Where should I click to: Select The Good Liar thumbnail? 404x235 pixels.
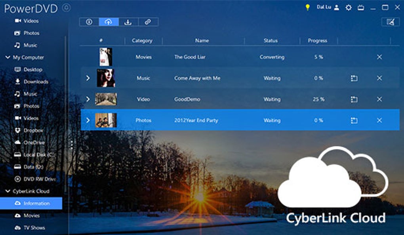[x=106, y=57]
